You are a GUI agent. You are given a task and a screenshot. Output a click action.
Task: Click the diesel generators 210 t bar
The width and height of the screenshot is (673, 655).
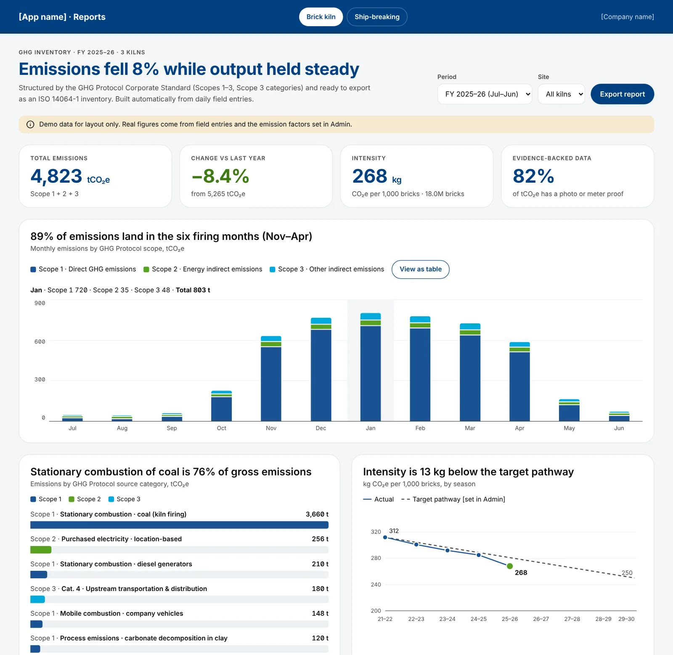(39, 575)
